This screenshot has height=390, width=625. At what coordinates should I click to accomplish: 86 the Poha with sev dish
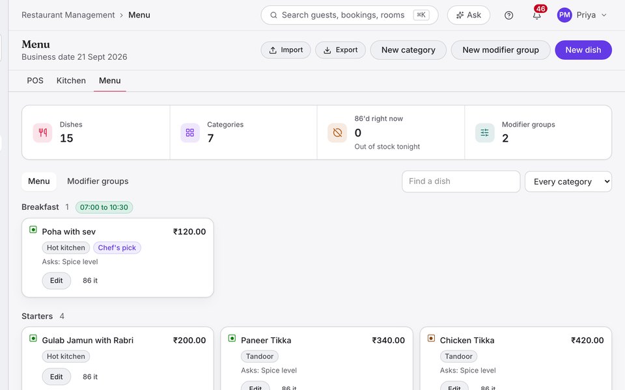coord(90,281)
